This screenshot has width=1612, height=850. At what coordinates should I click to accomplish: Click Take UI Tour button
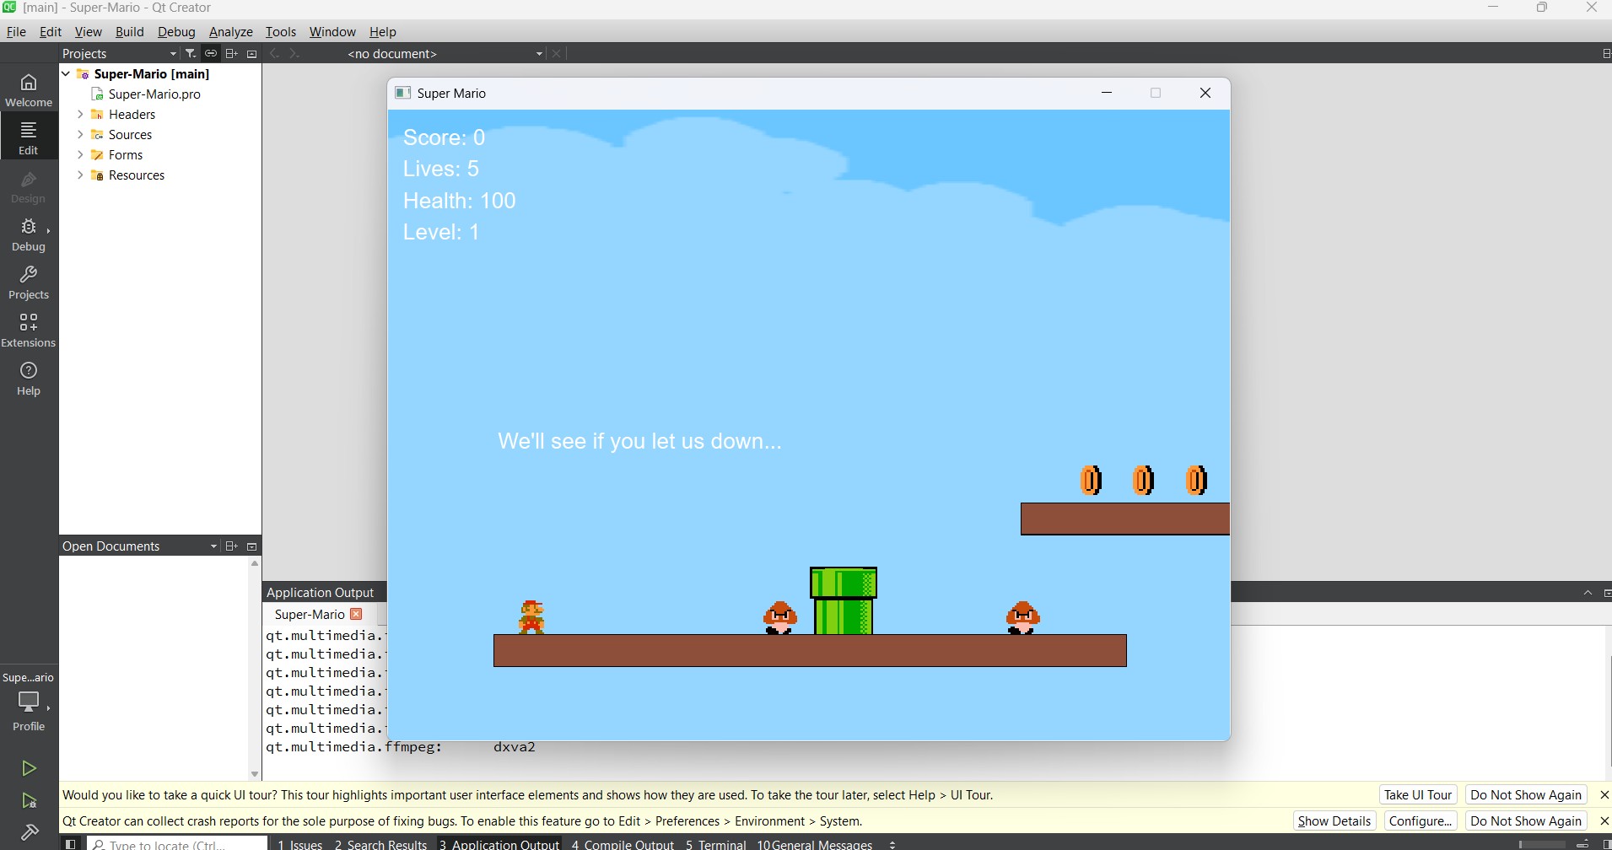(1418, 795)
